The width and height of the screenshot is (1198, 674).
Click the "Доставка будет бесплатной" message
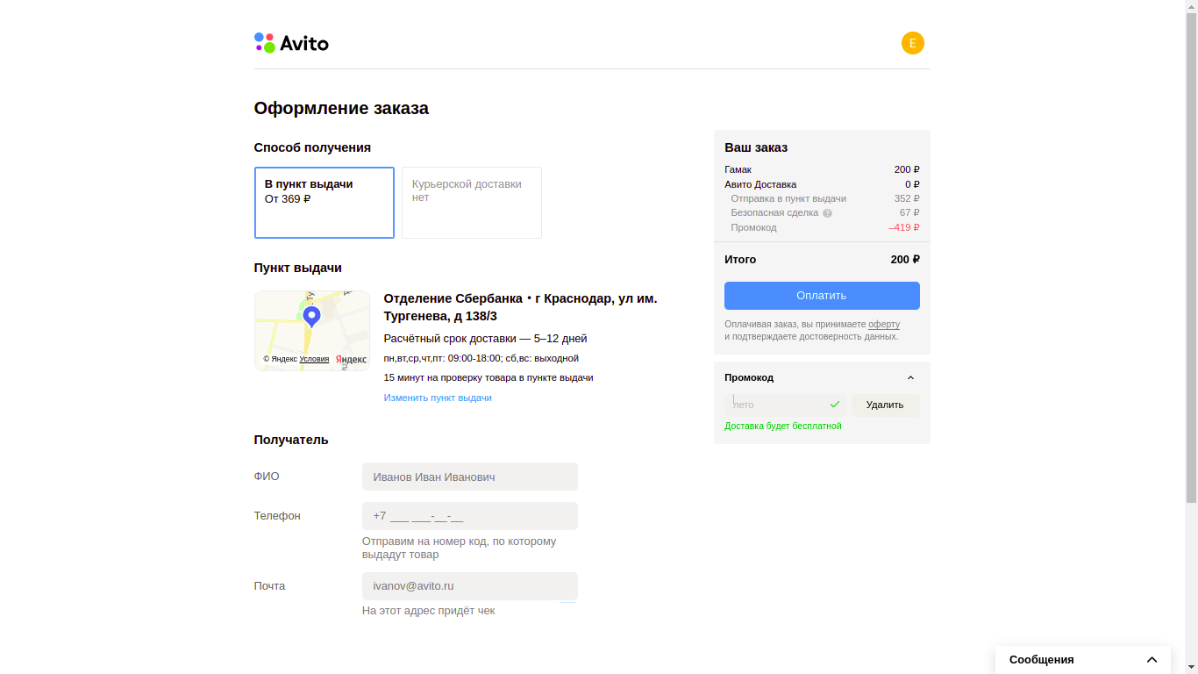coord(783,427)
